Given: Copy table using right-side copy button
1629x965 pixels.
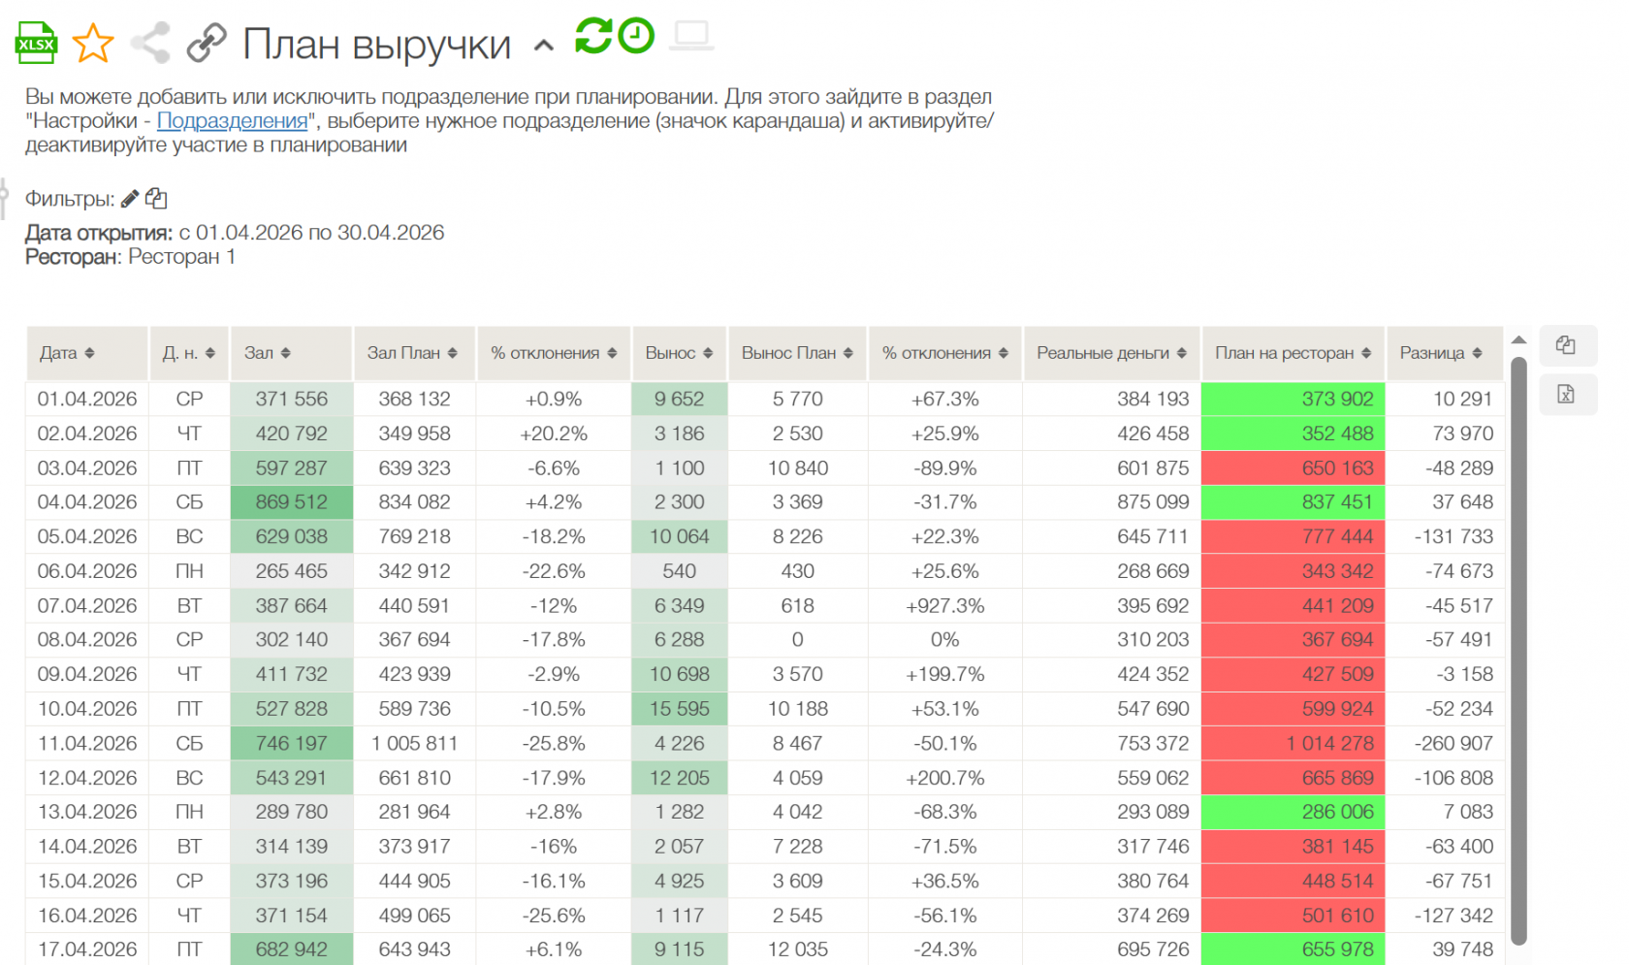Looking at the screenshot, I should pyautogui.click(x=1567, y=346).
